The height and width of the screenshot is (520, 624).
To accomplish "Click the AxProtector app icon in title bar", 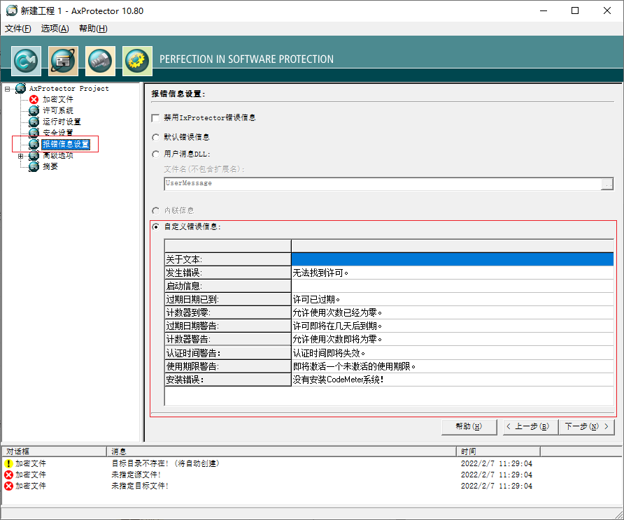I will point(11,10).
